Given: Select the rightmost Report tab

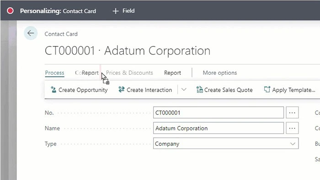Looking at the screenshot, I should 172,73.
